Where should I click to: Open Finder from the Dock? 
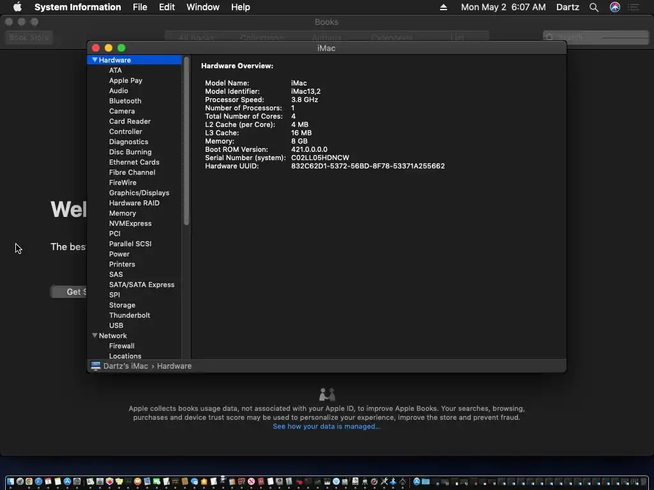[x=10, y=481]
